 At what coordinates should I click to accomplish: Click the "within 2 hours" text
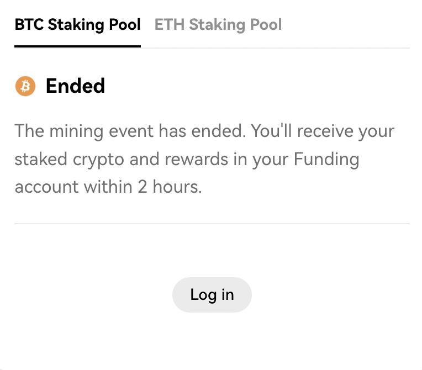pyautogui.click(x=142, y=187)
